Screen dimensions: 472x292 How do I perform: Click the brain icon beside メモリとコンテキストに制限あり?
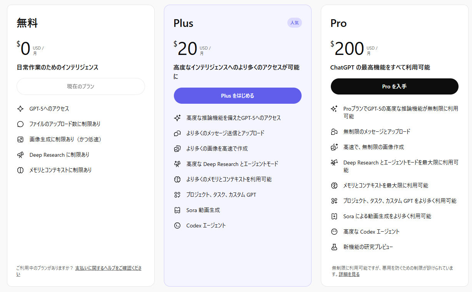point(20,170)
